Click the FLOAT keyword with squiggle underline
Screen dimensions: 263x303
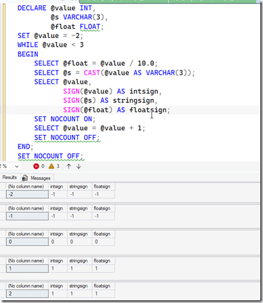89,26
